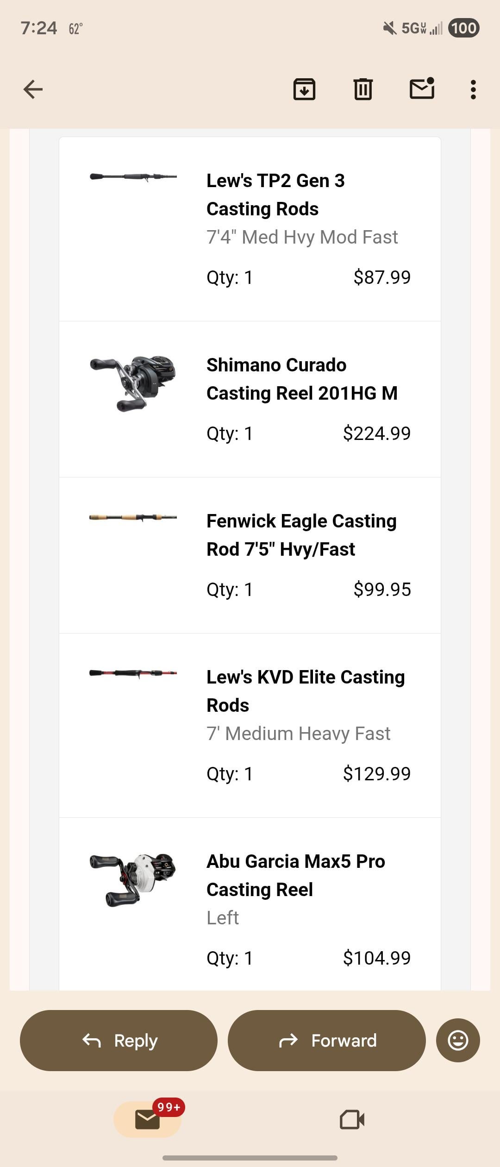Tap Lew's KVD Elite rod image
The height and width of the screenshot is (1167, 500).
pyautogui.click(x=133, y=673)
